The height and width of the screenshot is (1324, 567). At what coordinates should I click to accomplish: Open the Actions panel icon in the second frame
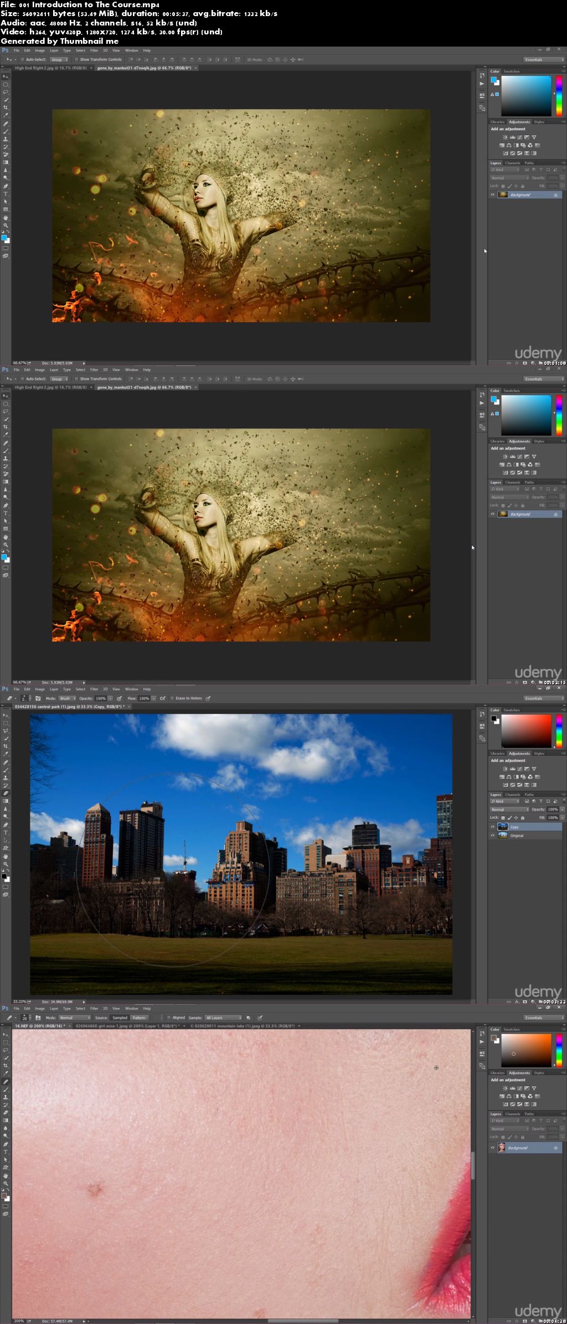(482, 404)
